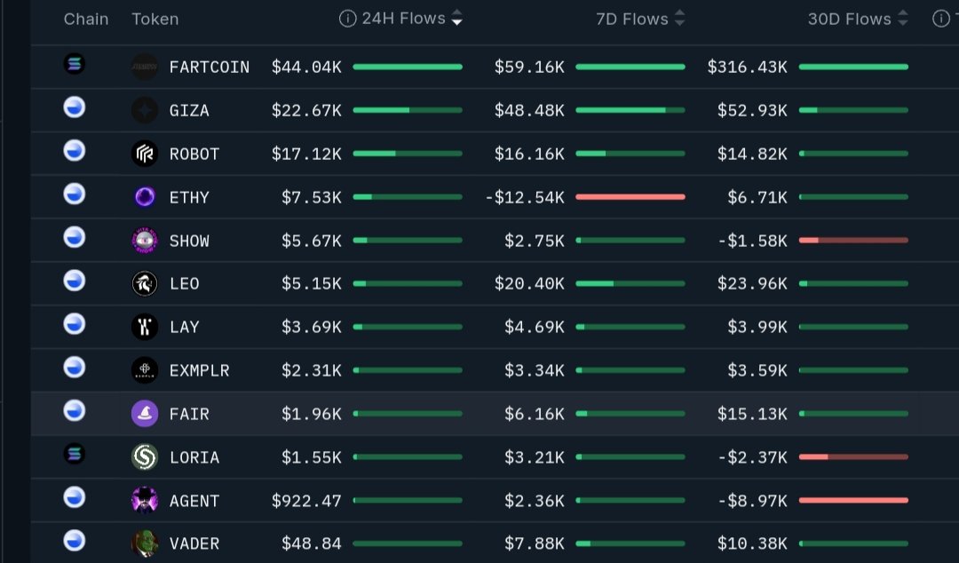
Task: Open the info tooltip beside 24H Flows
Action: (x=346, y=18)
